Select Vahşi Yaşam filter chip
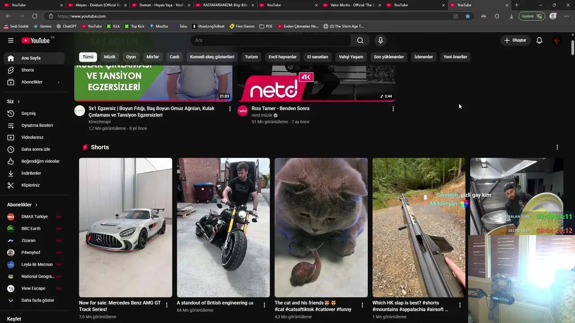This screenshot has height=323, width=575. click(x=351, y=57)
